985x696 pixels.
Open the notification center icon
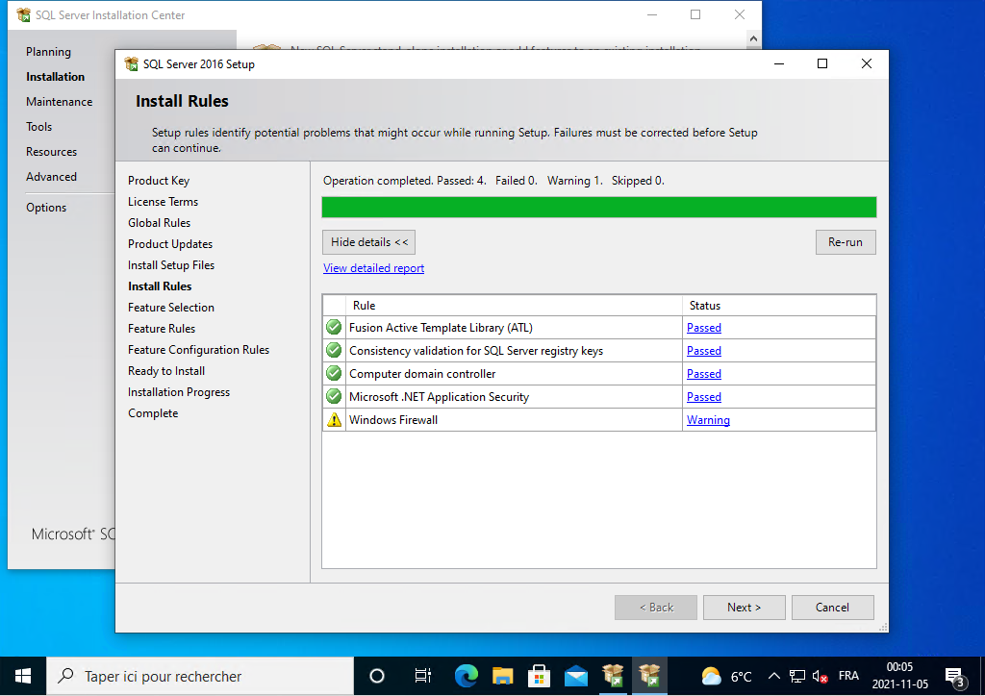[954, 676]
